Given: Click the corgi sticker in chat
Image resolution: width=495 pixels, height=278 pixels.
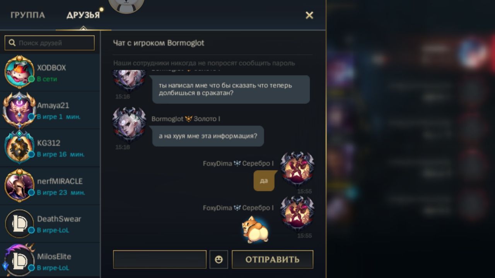Looking at the screenshot, I should 255,229.
